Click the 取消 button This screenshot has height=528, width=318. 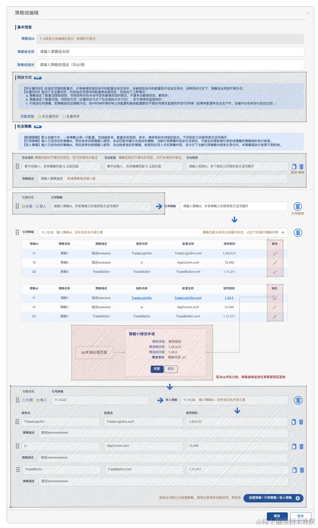coord(301,516)
